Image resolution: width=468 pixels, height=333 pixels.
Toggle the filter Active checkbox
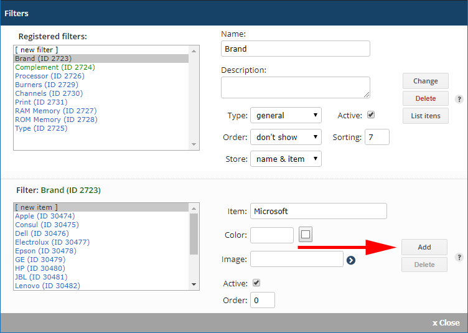(x=371, y=115)
